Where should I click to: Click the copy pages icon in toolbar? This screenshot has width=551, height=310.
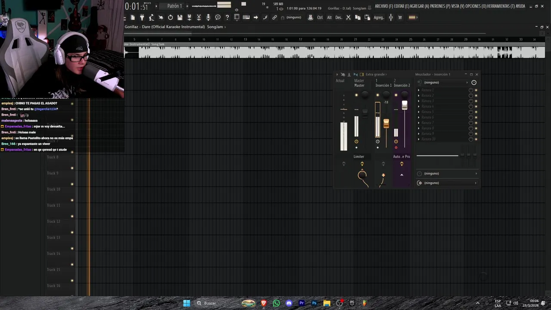(358, 17)
